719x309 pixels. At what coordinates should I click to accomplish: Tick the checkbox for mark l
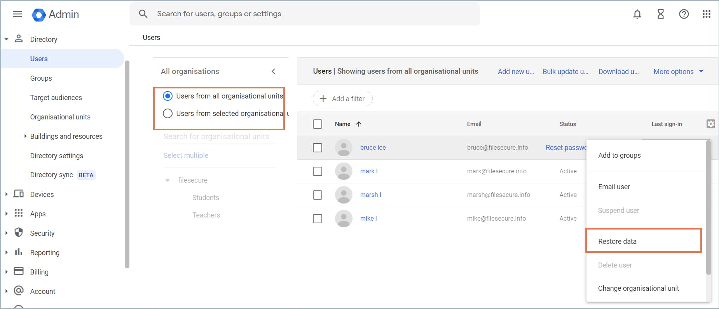pyautogui.click(x=318, y=171)
